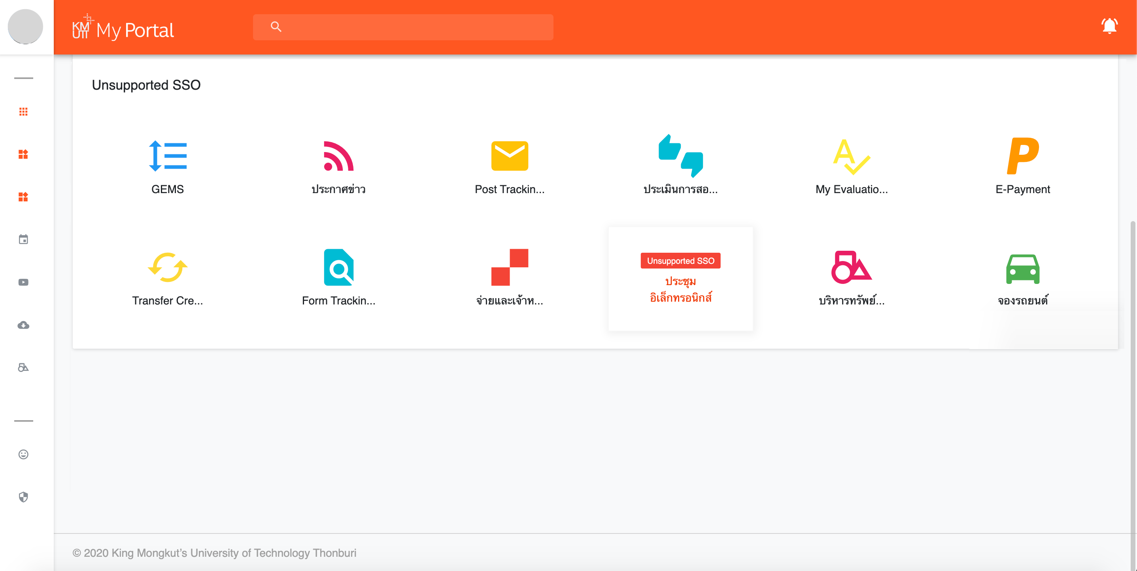Click the My Portal logo link
The height and width of the screenshot is (571, 1137).
pyautogui.click(x=123, y=29)
